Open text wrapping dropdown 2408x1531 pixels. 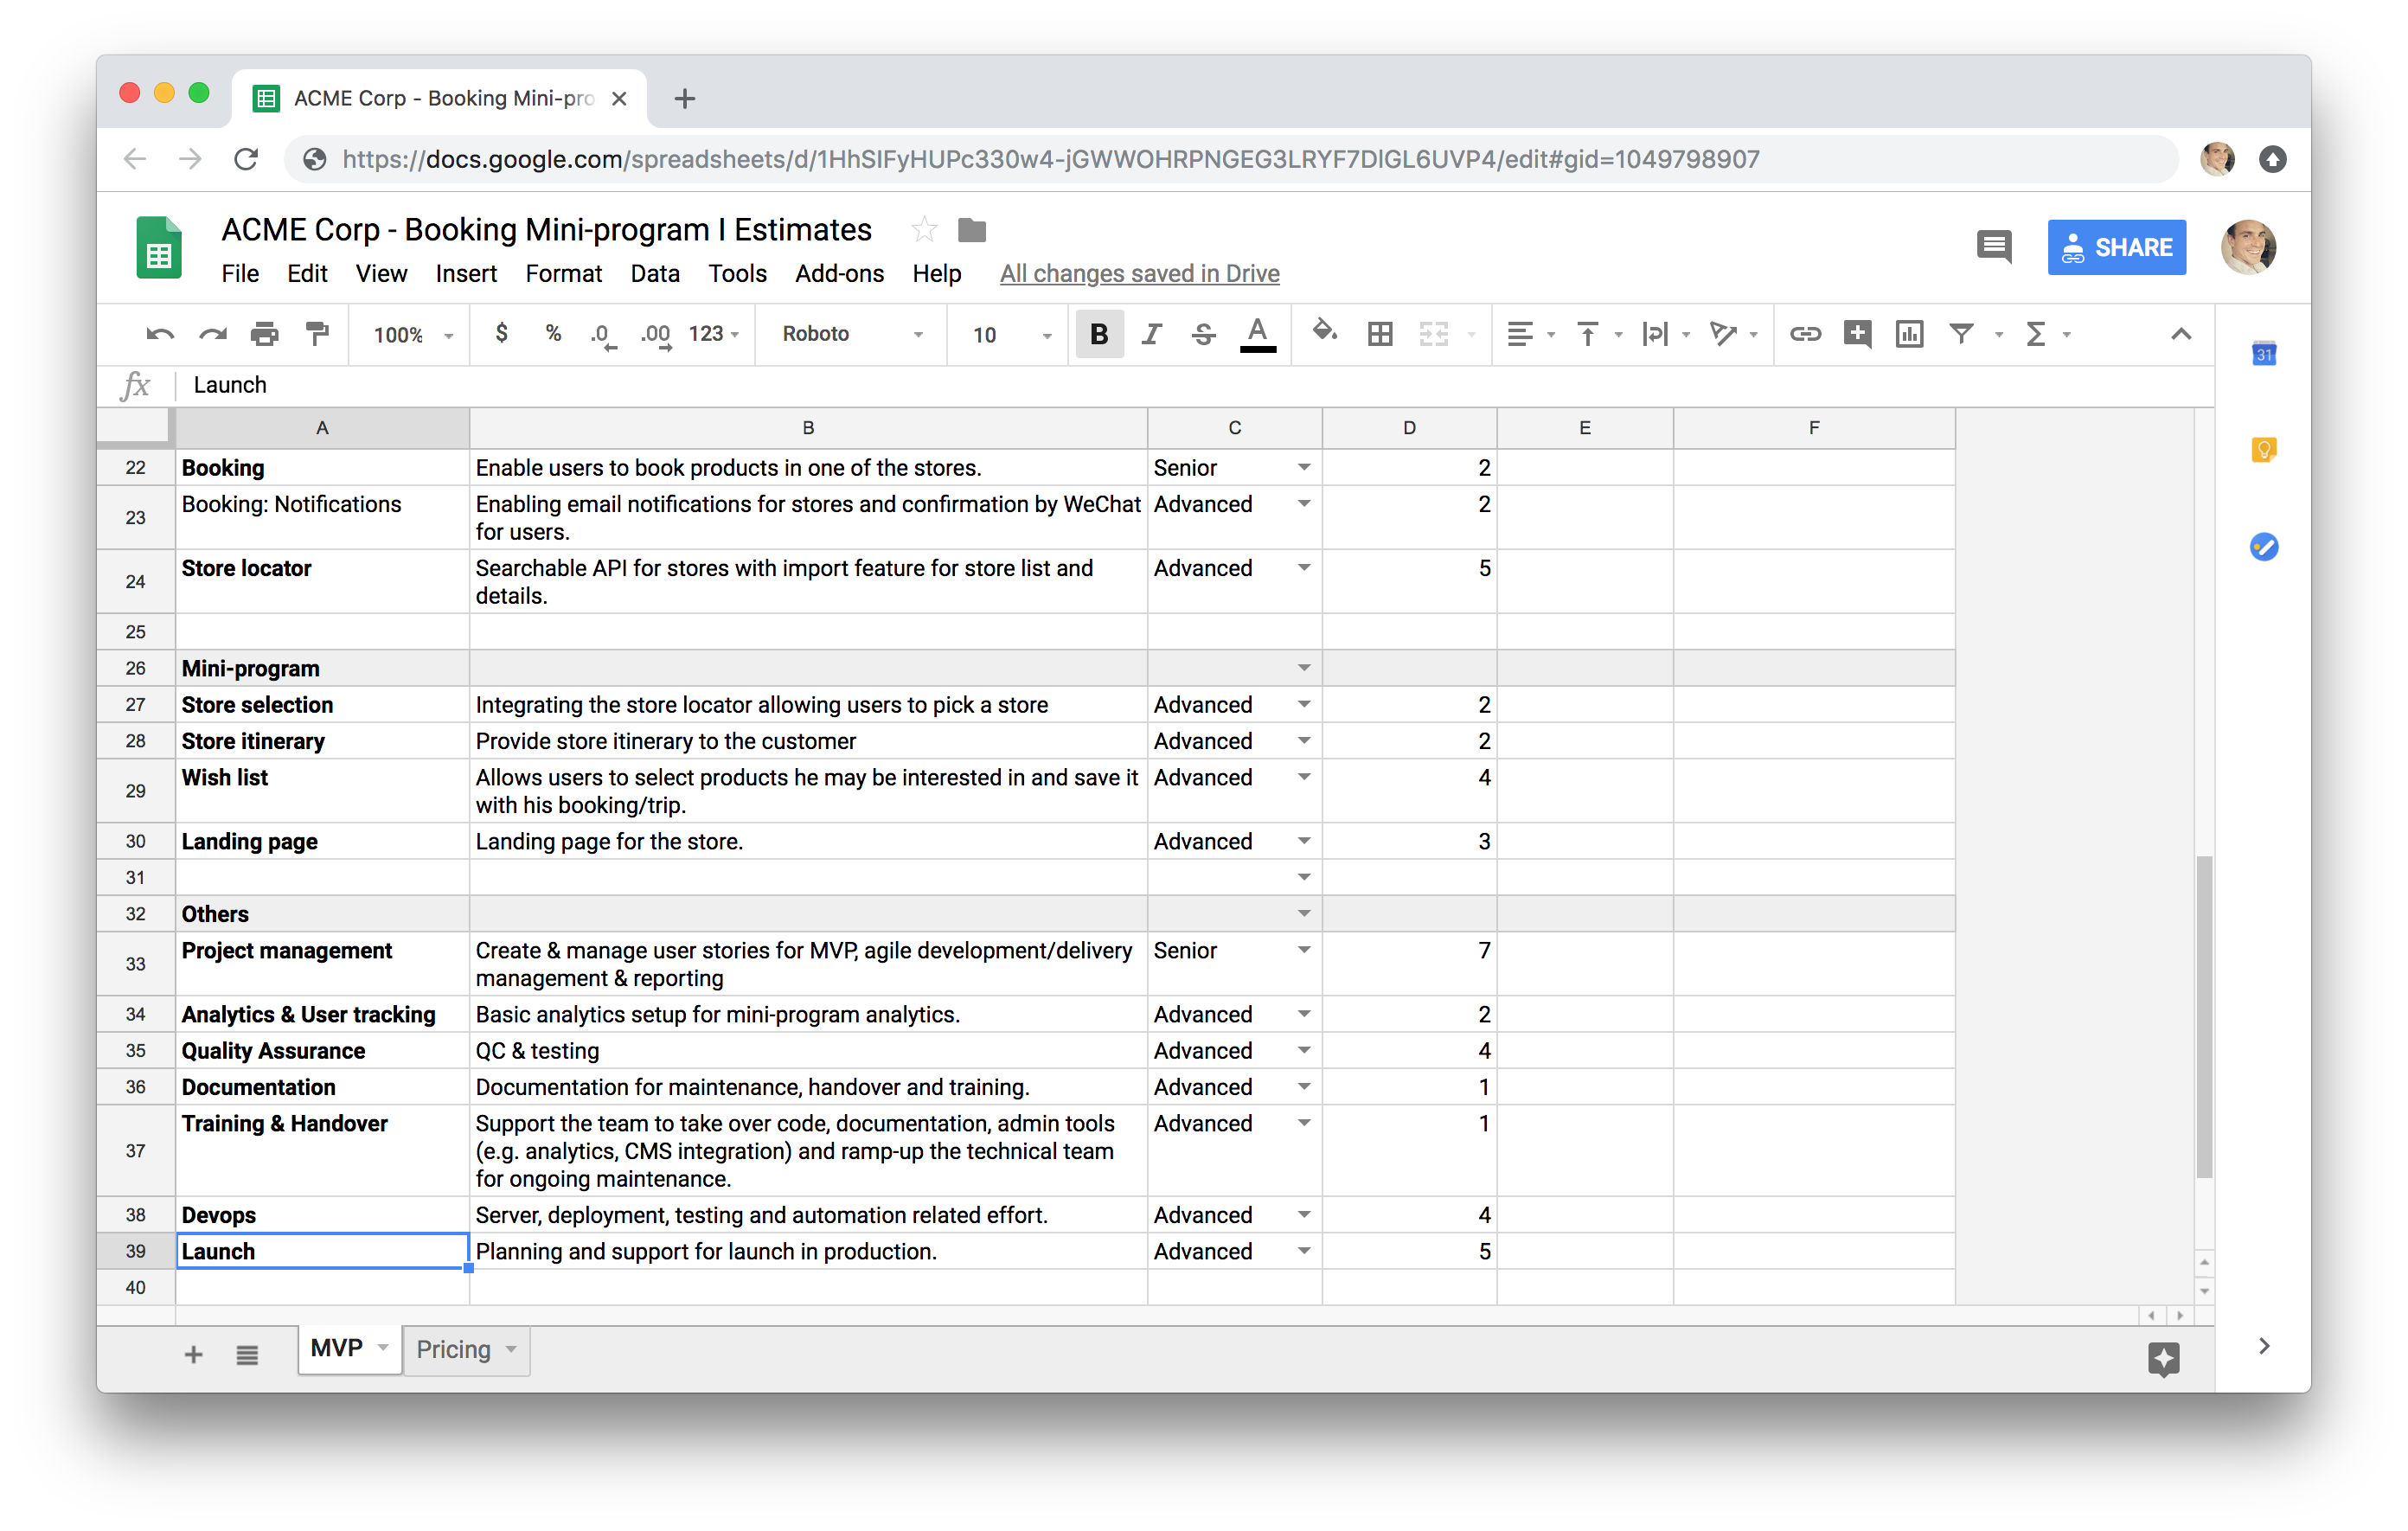(x=1665, y=334)
